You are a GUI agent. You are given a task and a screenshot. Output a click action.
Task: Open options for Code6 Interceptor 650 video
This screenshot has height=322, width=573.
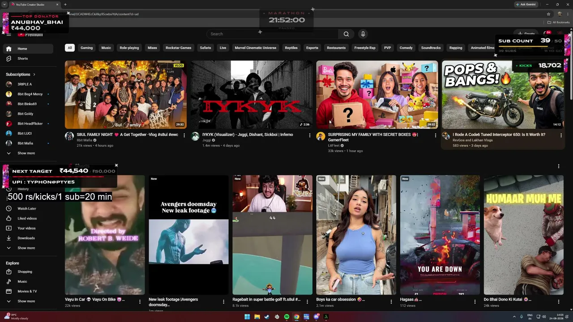click(x=561, y=135)
